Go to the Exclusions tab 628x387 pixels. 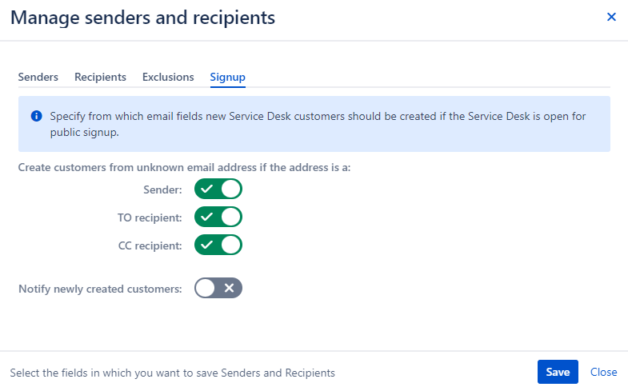point(168,77)
